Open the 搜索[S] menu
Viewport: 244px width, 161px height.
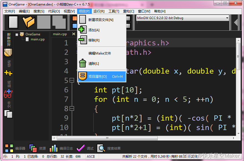(x=39, y=11)
